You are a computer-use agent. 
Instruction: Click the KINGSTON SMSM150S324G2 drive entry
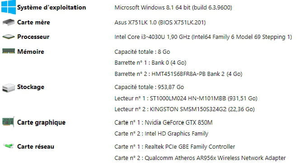[184, 109]
